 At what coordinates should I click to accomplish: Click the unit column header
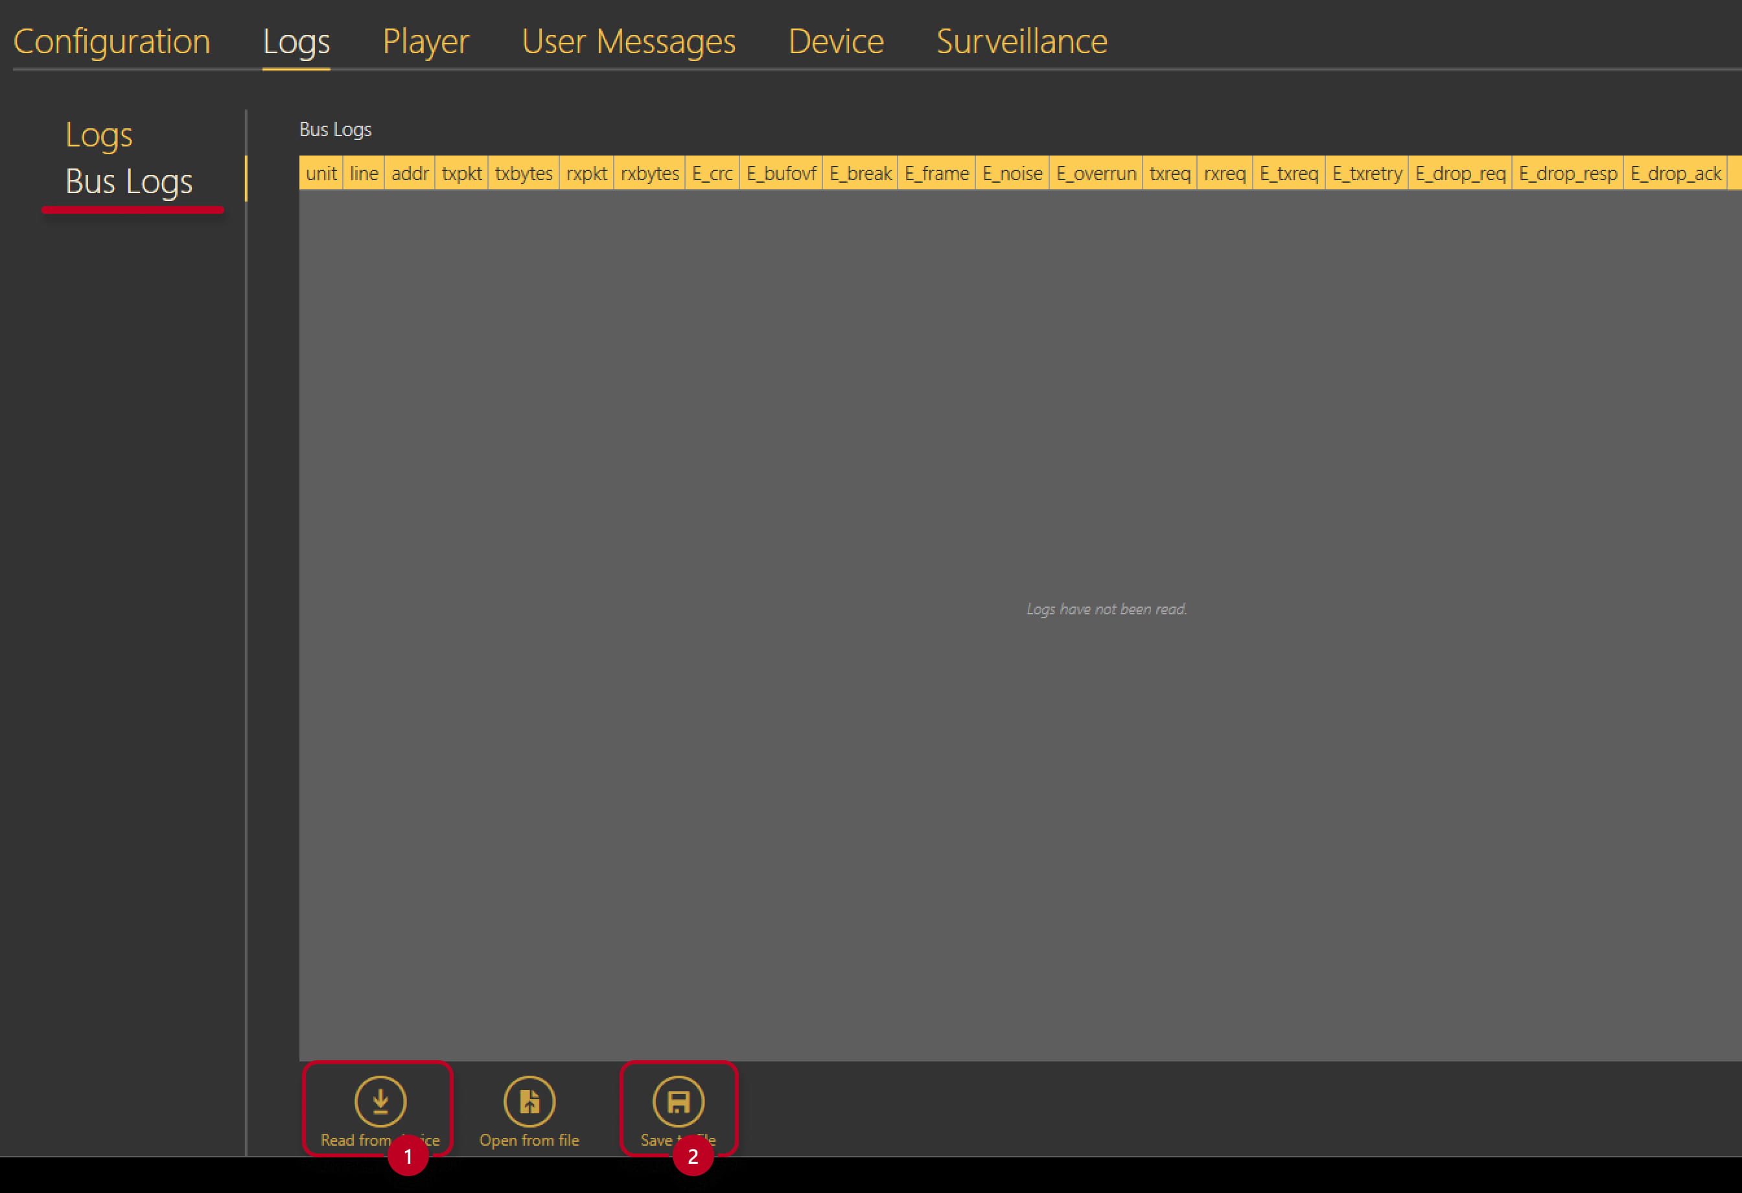[321, 173]
